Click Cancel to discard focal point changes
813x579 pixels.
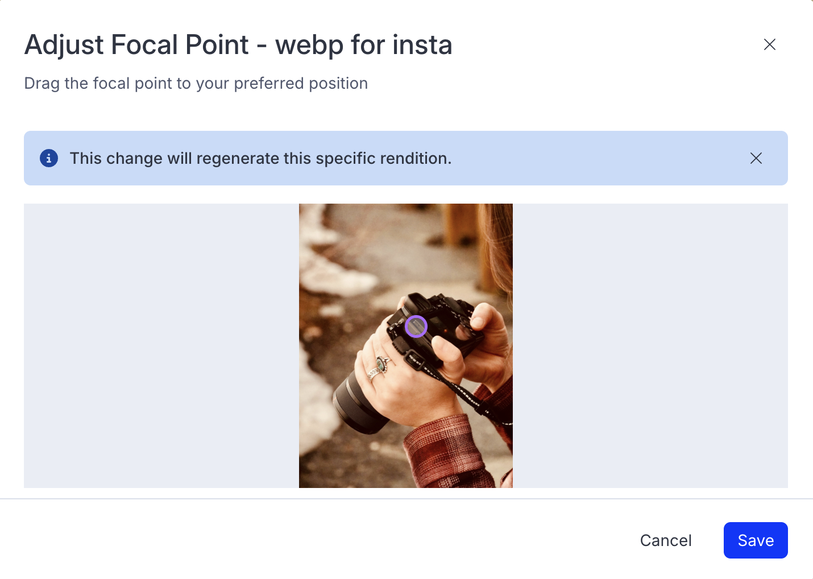[x=666, y=540]
